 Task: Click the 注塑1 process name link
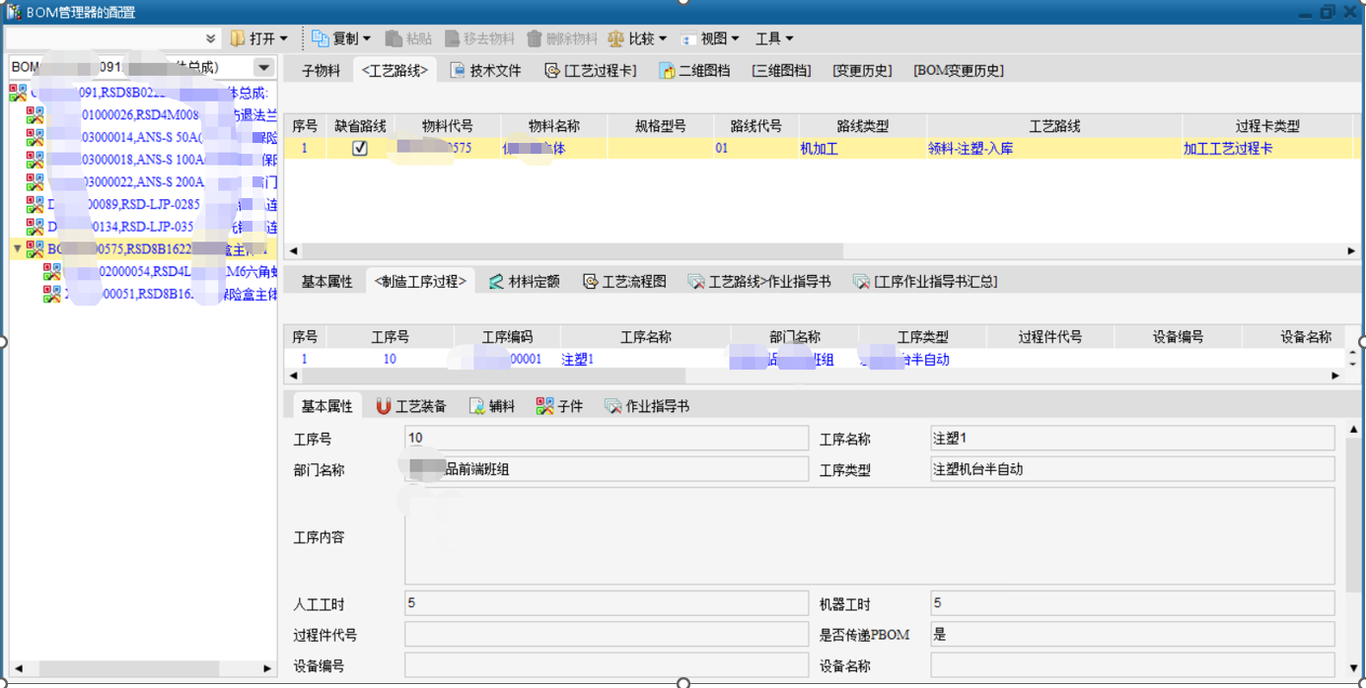point(577,360)
